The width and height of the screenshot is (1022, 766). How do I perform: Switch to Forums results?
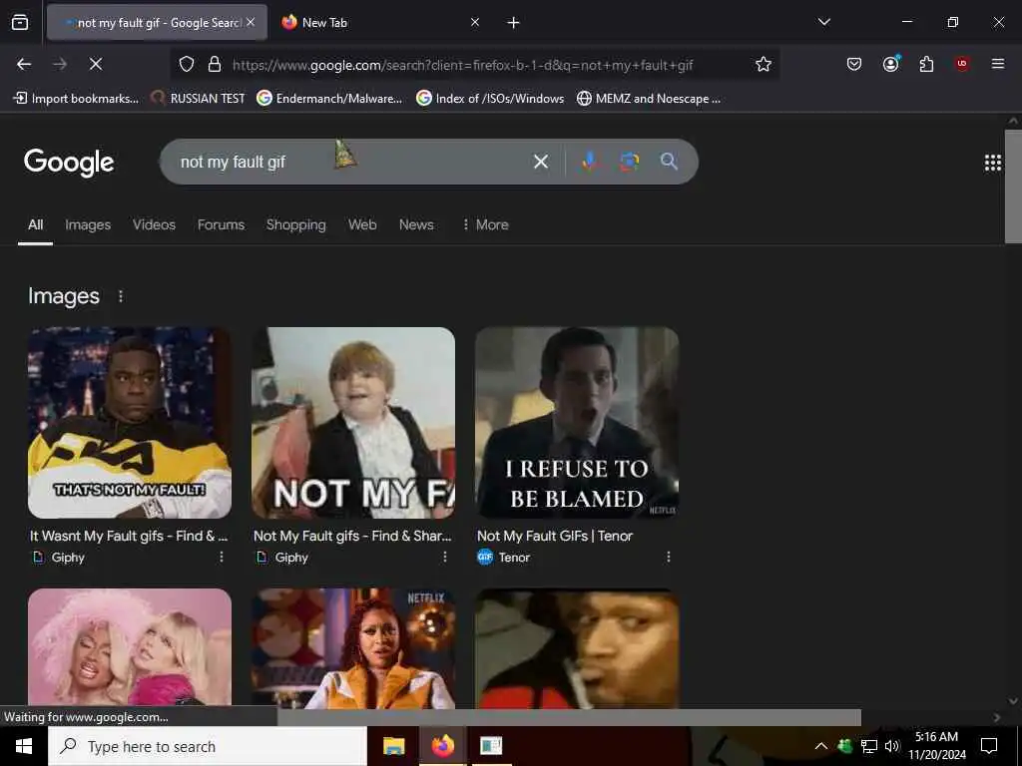[221, 224]
